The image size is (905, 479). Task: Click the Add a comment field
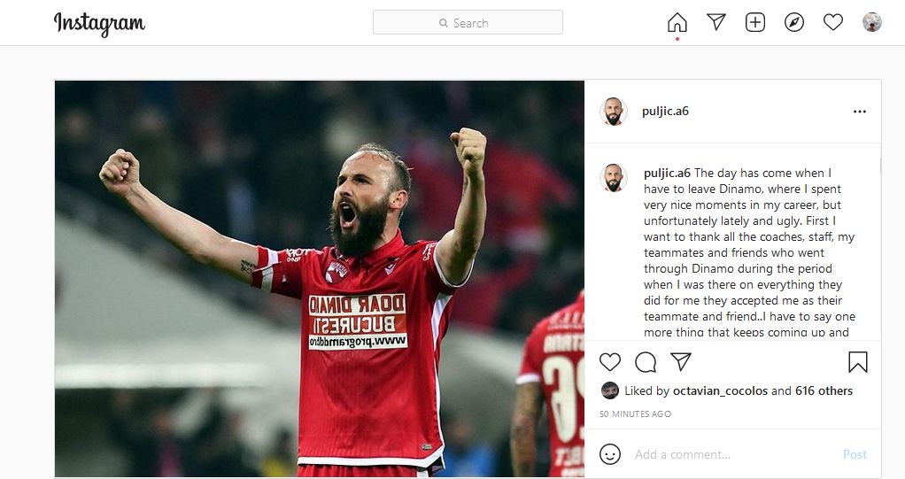click(x=733, y=455)
